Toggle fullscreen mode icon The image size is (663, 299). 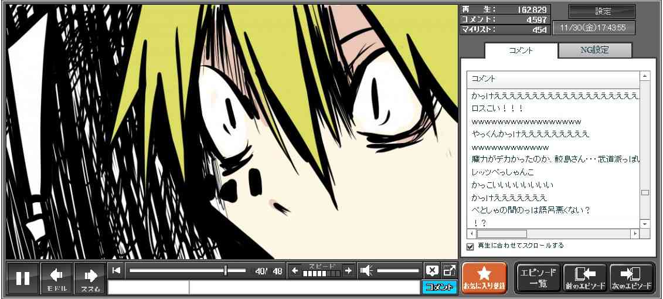tap(449, 270)
